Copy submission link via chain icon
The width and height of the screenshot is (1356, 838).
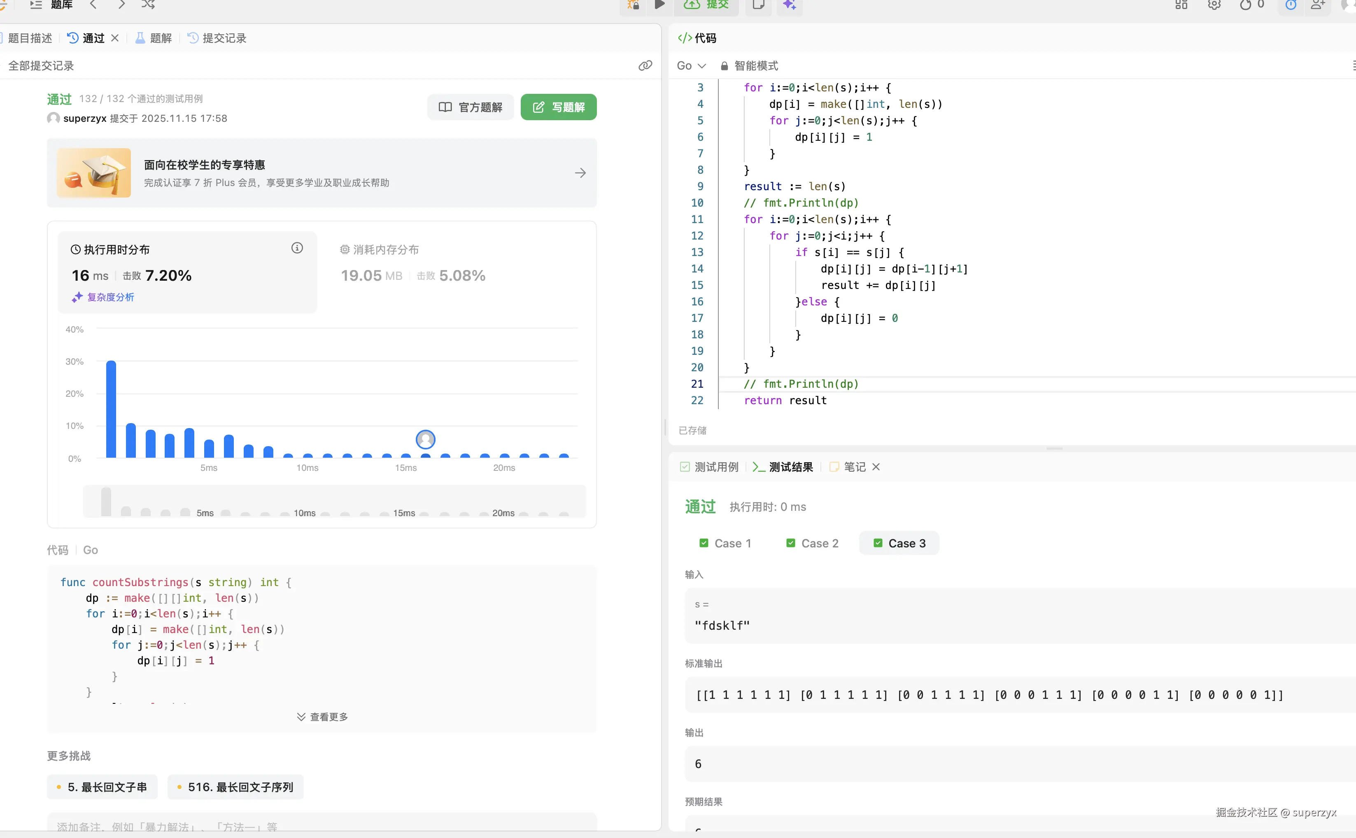[645, 65]
